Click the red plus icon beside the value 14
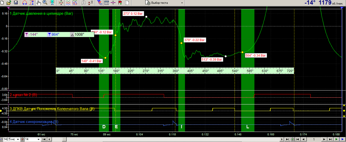 point(22,139)
